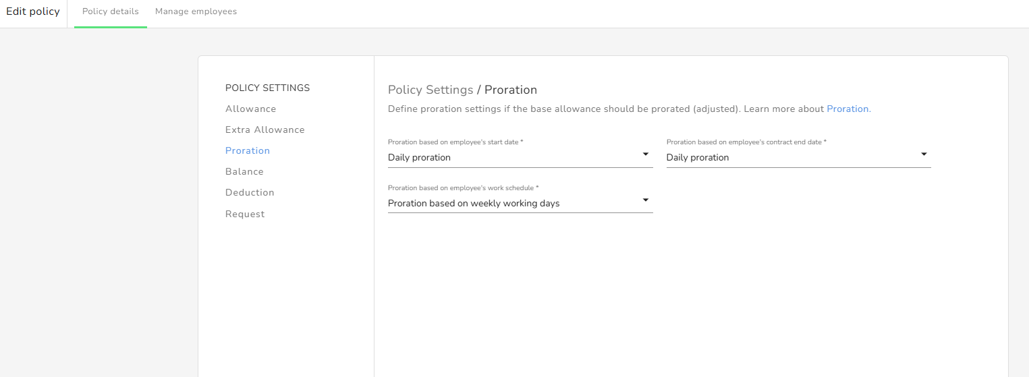Open the Proration learn more link

click(x=847, y=109)
